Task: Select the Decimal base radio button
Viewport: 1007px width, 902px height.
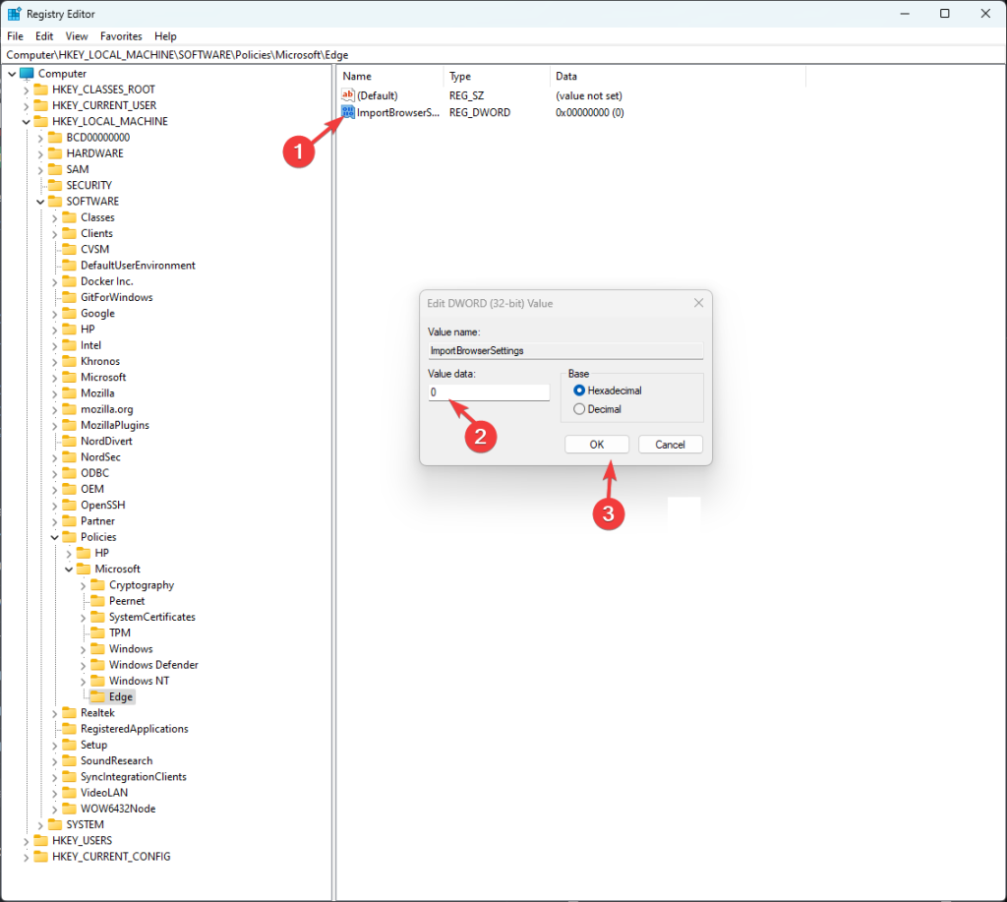Action: [x=579, y=408]
